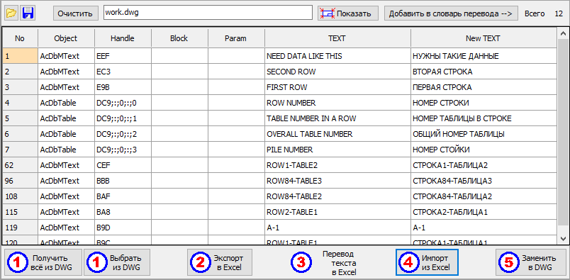Click Импорт из Excel button
570x280 pixels.
coord(427,262)
